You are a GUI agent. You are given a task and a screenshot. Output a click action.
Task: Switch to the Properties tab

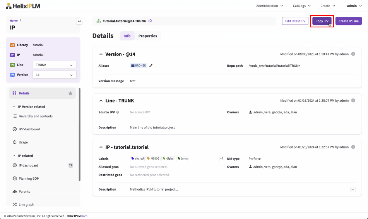tap(147, 36)
